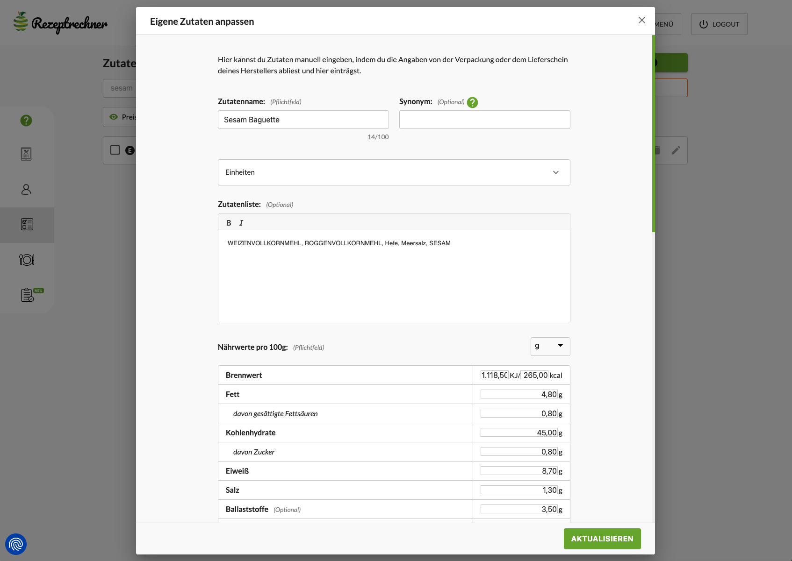Screen dimensions: 792x561
Task: Close the Eigene Zutaten anpassen dialog
Action: coord(641,20)
